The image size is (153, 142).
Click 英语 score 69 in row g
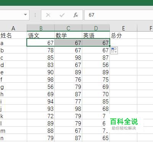click(x=96, y=86)
